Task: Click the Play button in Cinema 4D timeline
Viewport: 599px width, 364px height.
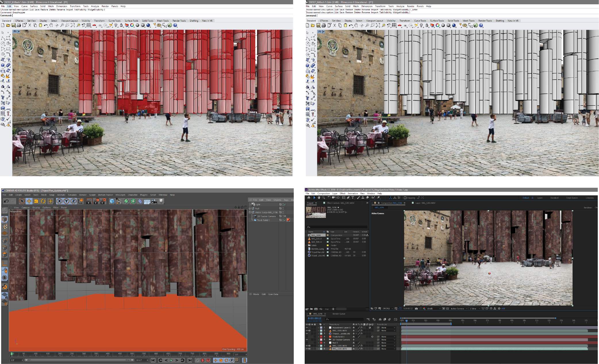Action: click(171, 360)
